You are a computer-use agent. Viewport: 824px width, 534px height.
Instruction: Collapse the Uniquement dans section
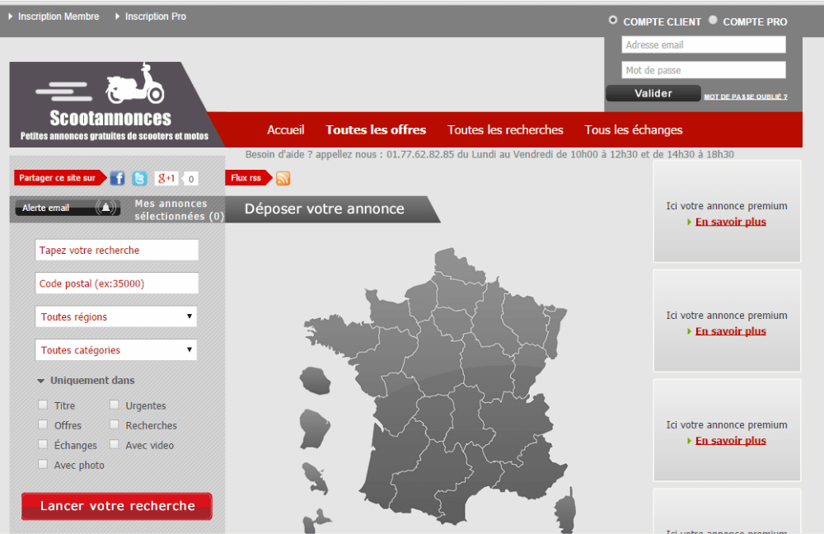(41, 381)
